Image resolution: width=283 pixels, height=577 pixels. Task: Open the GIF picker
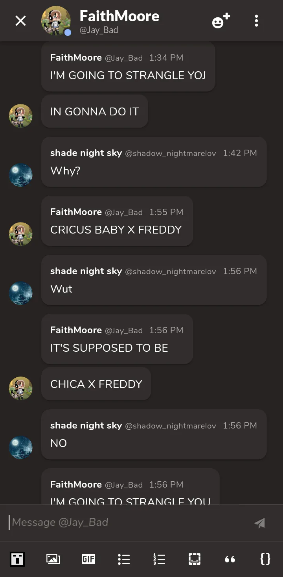tap(88, 559)
